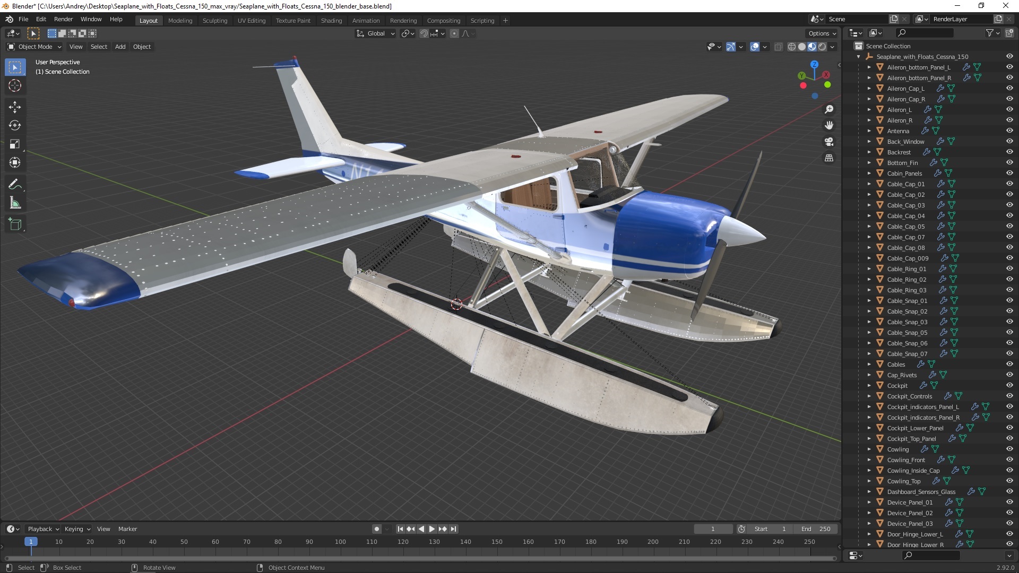
Task: Open timeline Marker menu
Action: click(x=127, y=529)
